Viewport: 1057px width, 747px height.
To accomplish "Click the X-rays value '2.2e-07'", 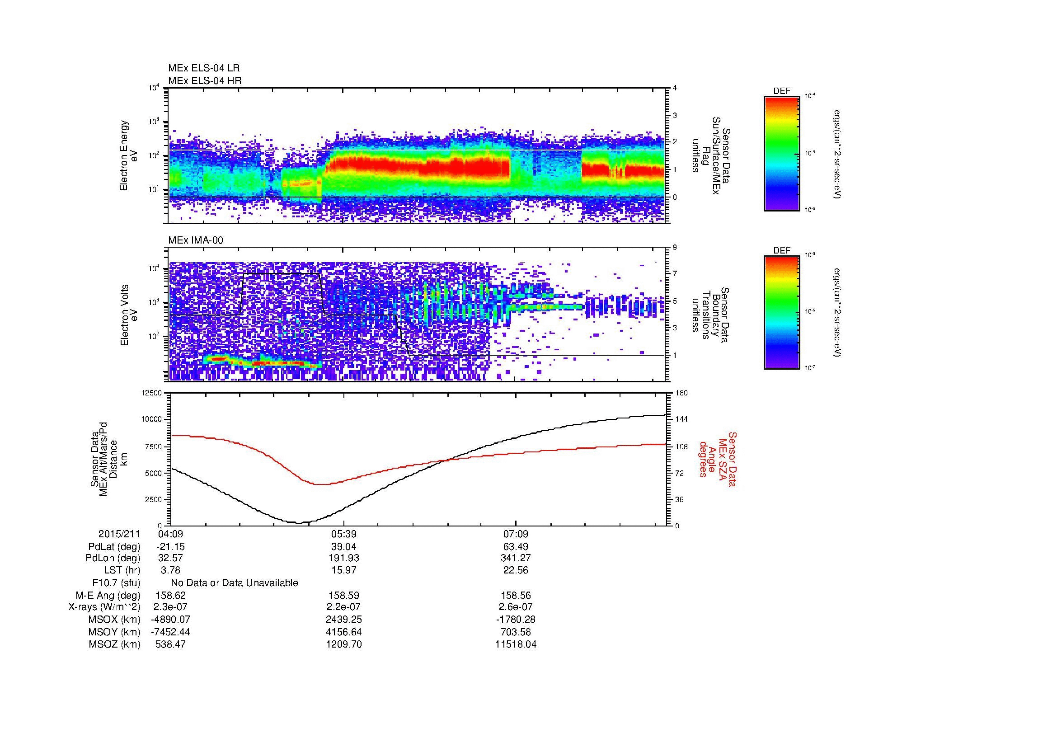I will coord(343,607).
